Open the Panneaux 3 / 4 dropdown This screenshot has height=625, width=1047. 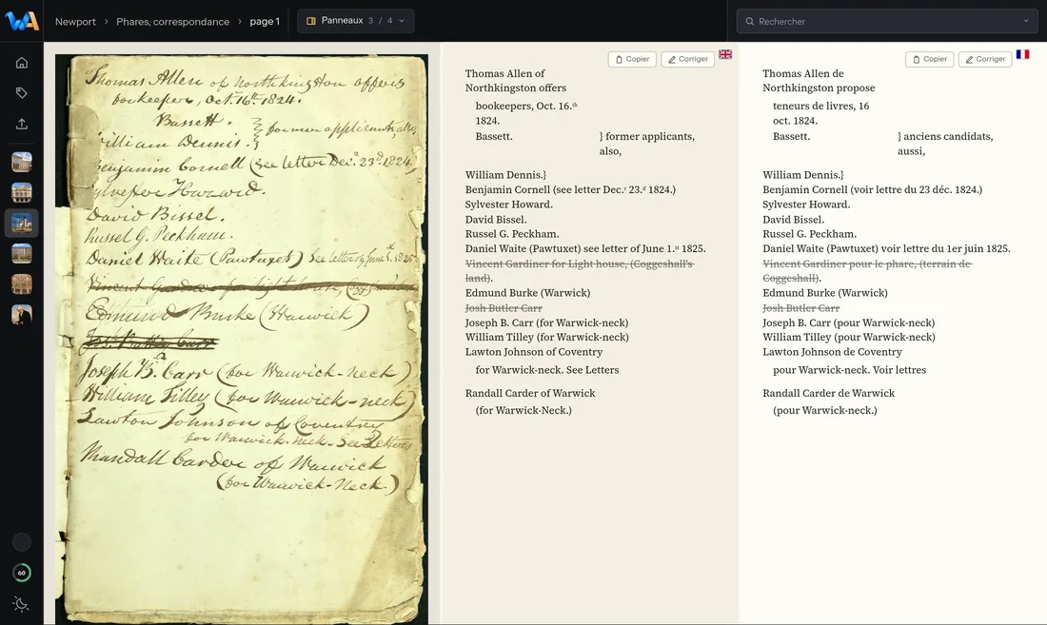pyautogui.click(x=355, y=21)
